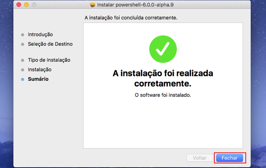This screenshot has height=168, width=266.
Task: Click the Tipo de Instalação step dot
Action: click(22, 60)
